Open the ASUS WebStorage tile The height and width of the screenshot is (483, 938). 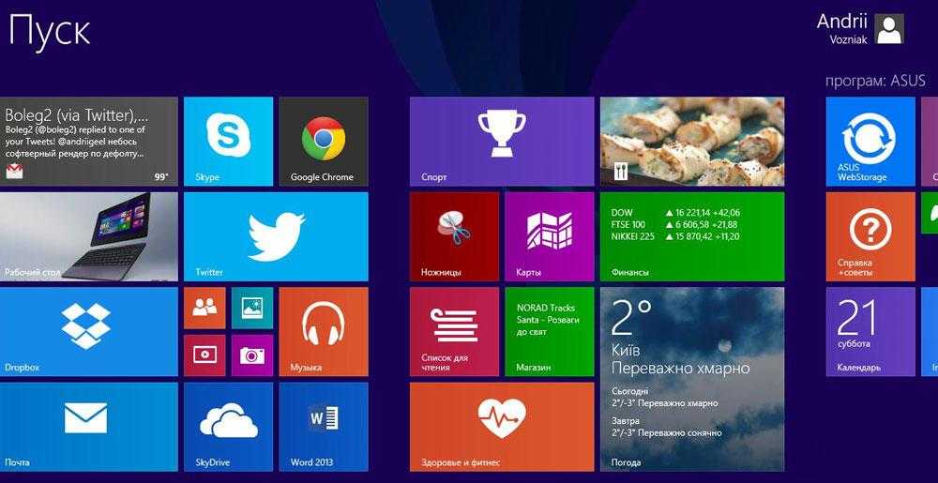pos(870,141)
